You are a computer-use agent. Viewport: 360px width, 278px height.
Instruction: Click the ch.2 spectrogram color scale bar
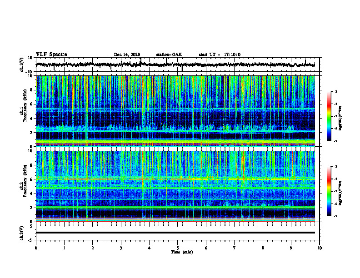tap(329, 191)
